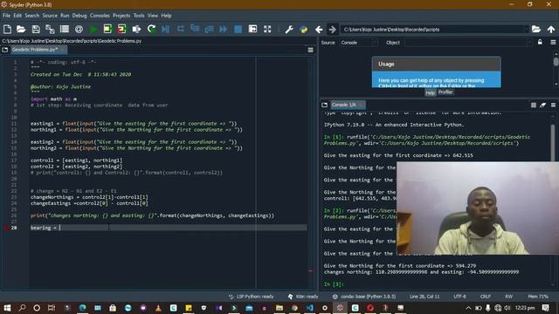Save the current file via floppy icon

pos(36,29)
